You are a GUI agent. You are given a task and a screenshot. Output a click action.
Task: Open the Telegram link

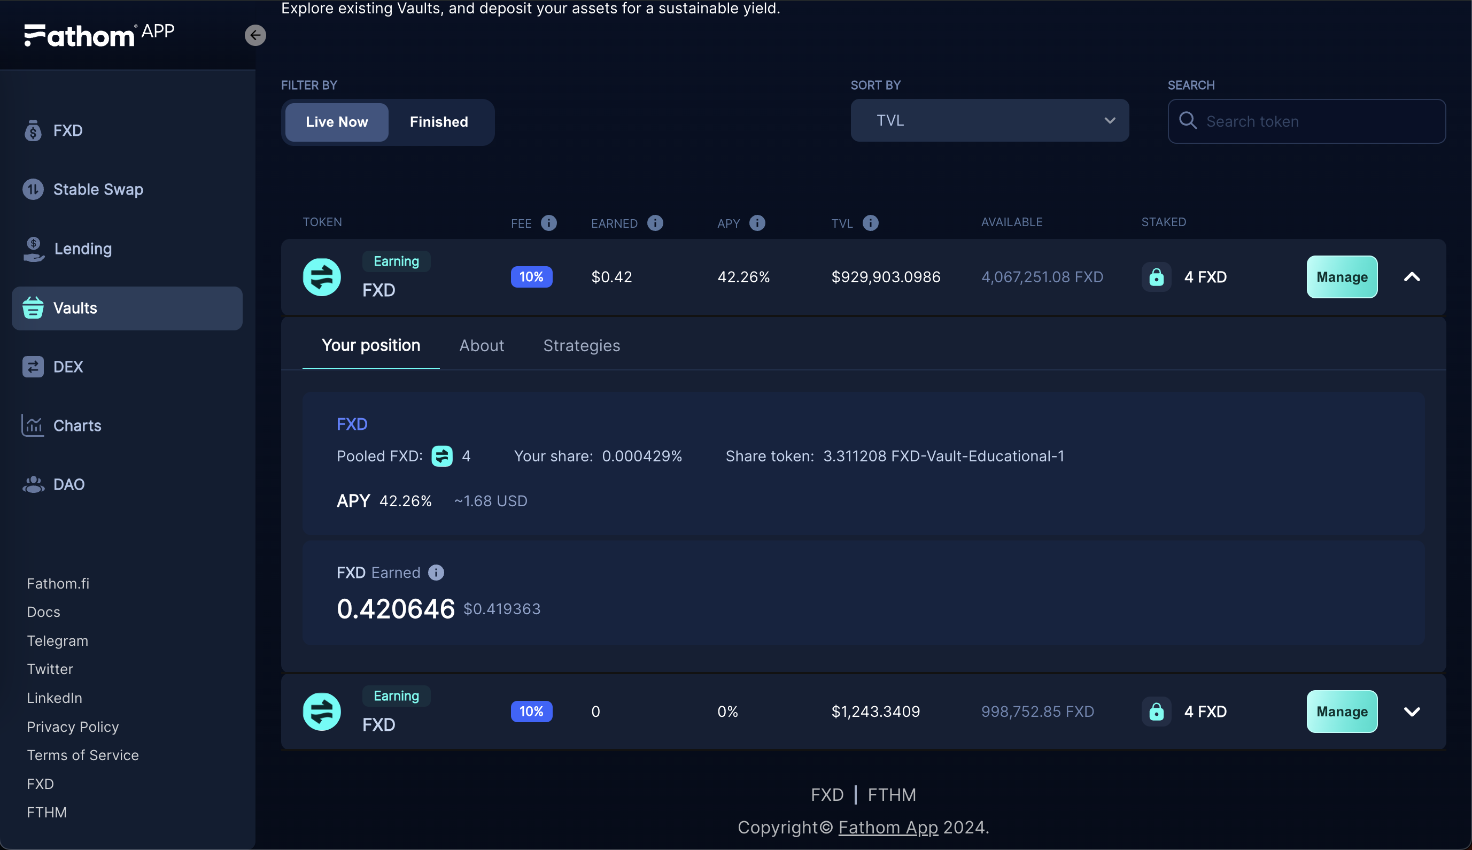click(x=57, y=640)
